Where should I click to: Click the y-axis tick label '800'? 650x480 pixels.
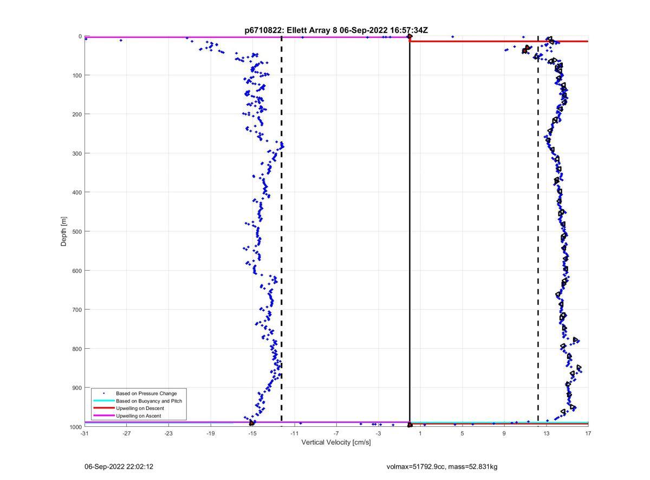point(77,349)
